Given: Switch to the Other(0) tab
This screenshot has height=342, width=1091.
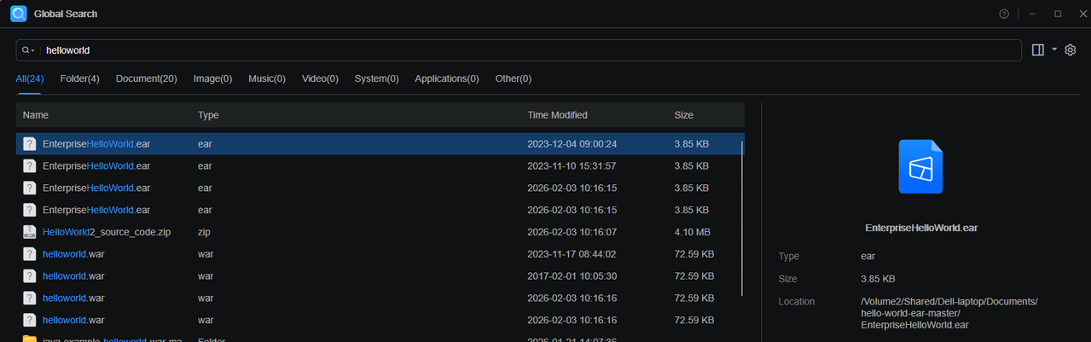Looking at the screenshot, I should 514,78.
